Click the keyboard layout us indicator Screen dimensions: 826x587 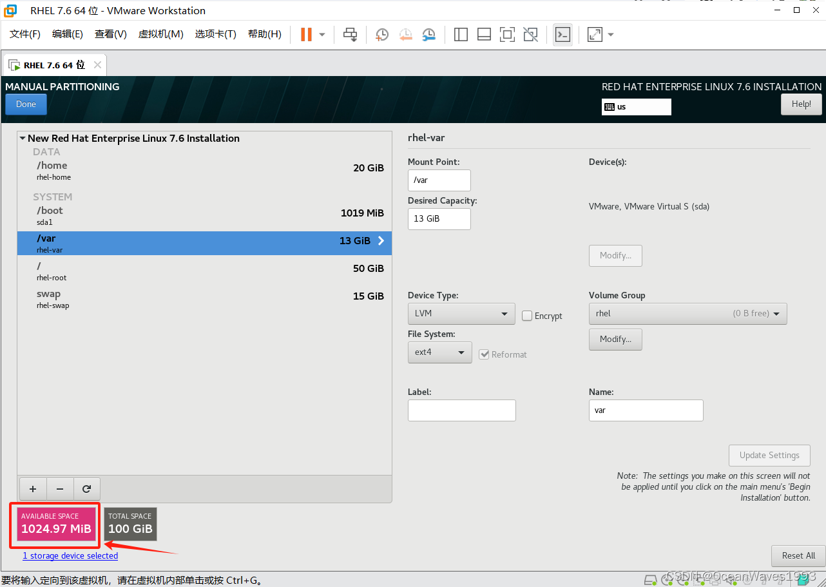(636, 107)
